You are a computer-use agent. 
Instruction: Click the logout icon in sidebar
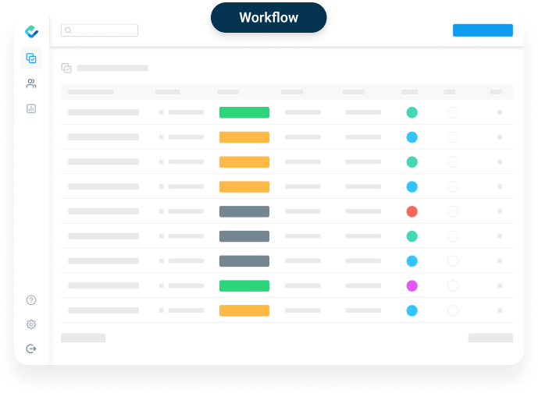(31, 349)
